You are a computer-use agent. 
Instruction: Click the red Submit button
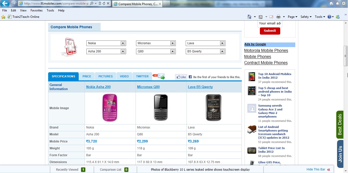pos(270,31)
